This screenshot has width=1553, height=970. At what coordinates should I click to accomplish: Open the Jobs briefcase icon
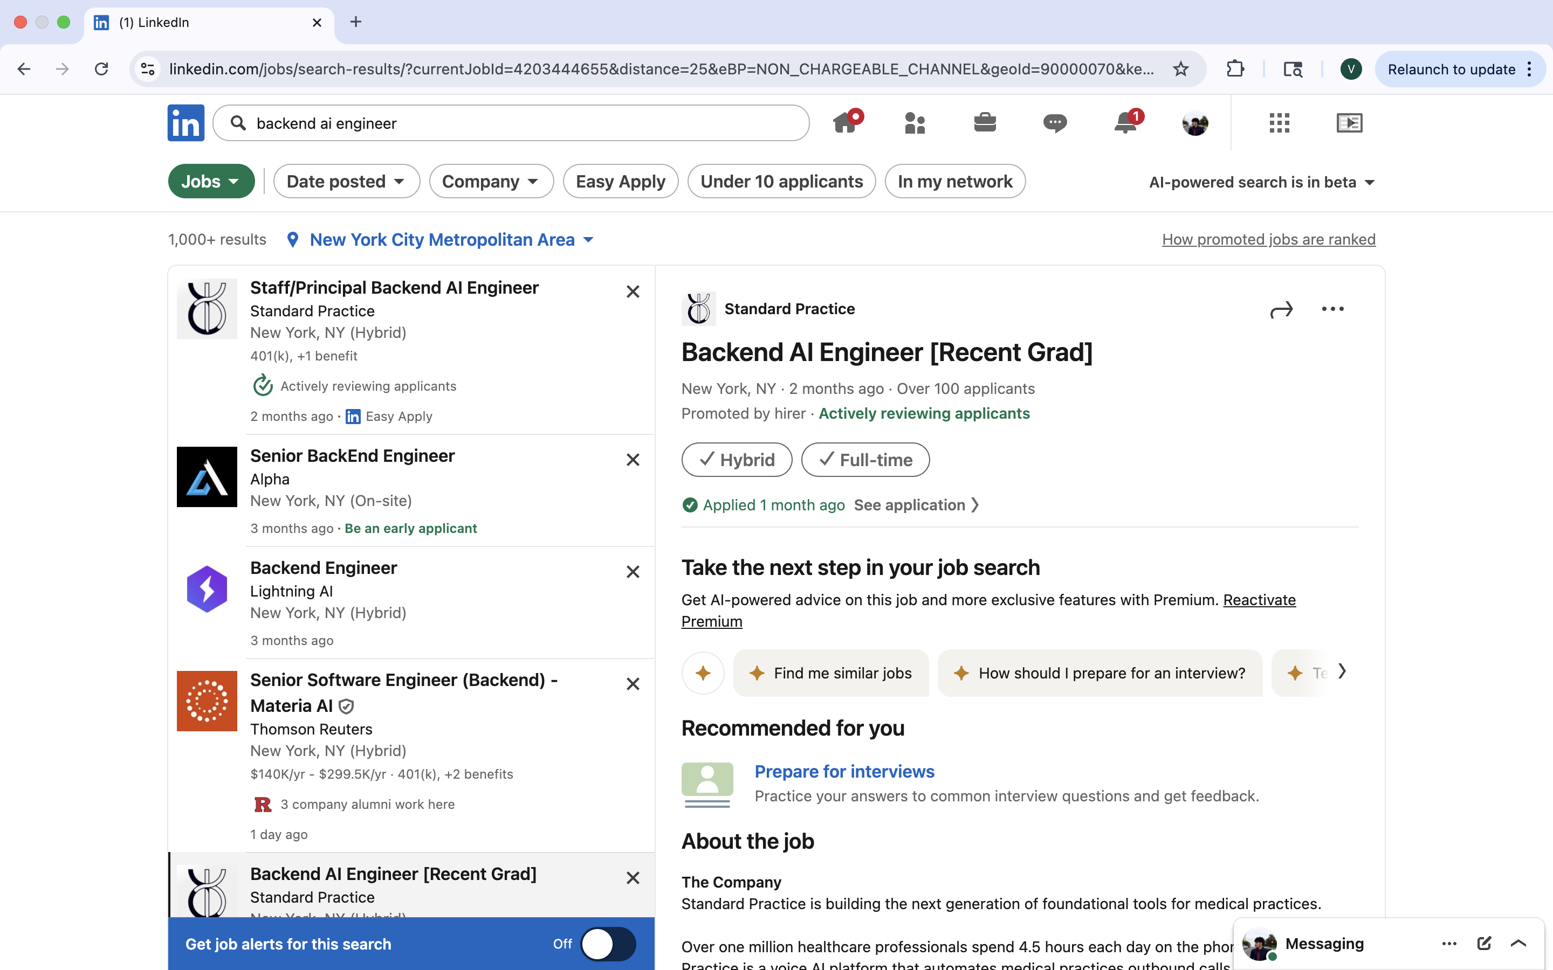point(985,122)
